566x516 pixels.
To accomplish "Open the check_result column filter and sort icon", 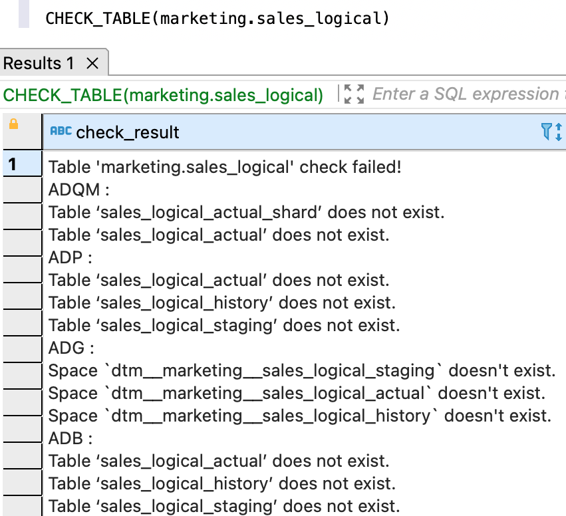I will pos(552,132).
